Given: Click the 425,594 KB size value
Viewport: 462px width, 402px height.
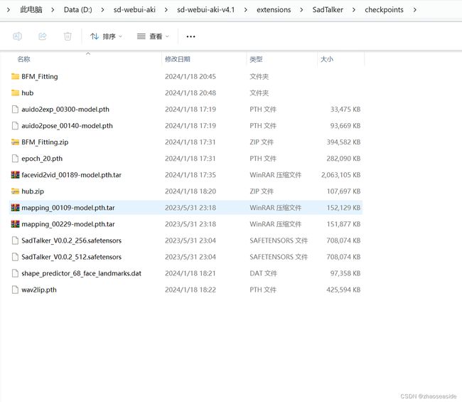Looking at the screenshot, I should coord(343,290).
